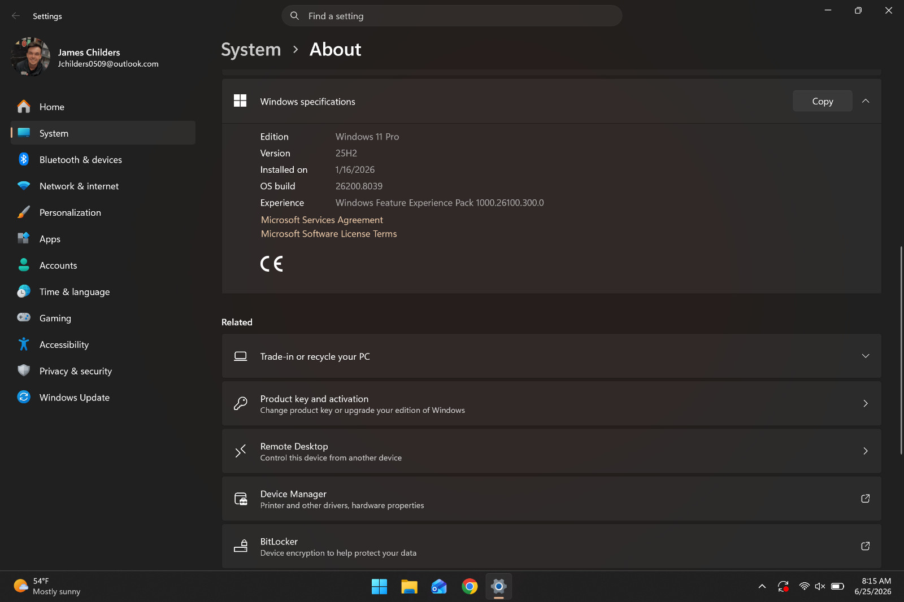The image size is (904, 602).
Task: Open BitLocker external link arrow
Action: 865,546
